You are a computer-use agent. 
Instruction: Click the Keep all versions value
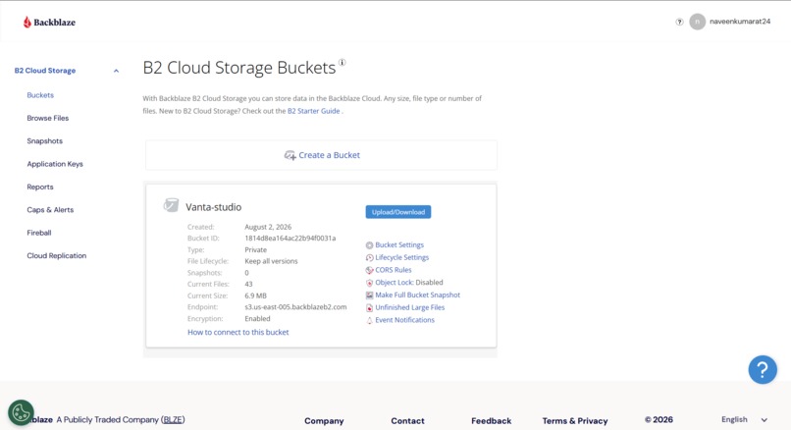(272, 261)
